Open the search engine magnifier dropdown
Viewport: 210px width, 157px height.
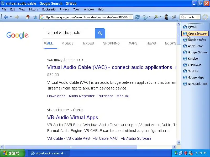pyautogui.click(x=183, y=17)
